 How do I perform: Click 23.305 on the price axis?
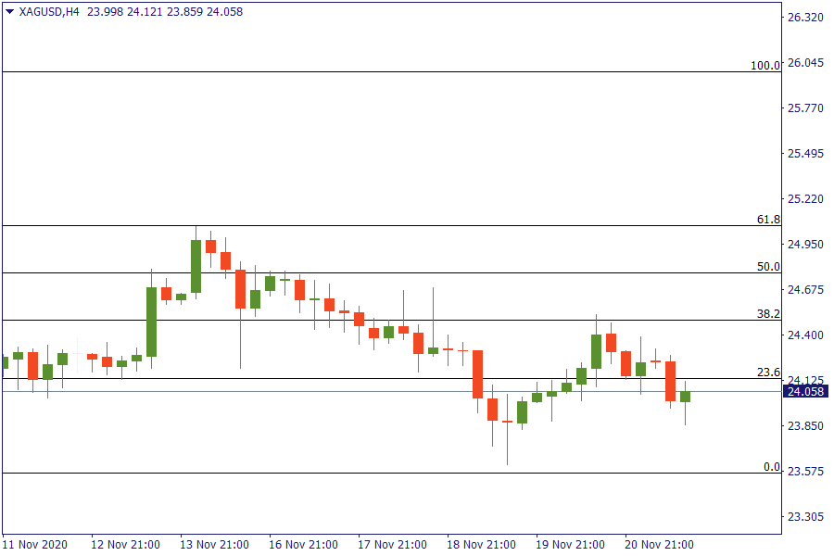(x=805, y=516)
